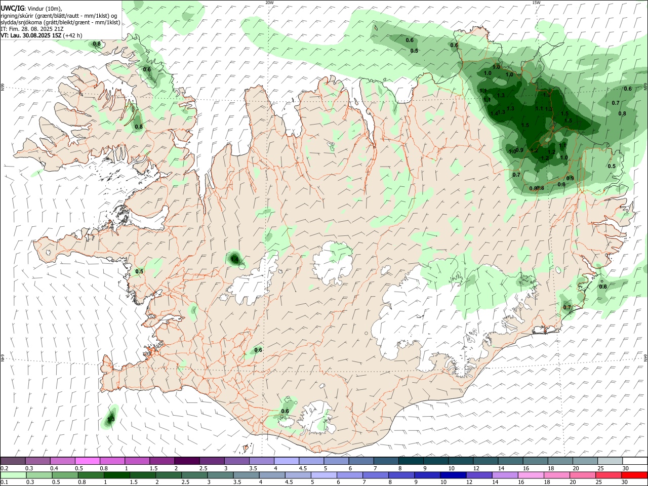The width and height of the screenshot is (648, 486).
Task: Select the 'Vindur (10m)' heading text
Action: 45,8
